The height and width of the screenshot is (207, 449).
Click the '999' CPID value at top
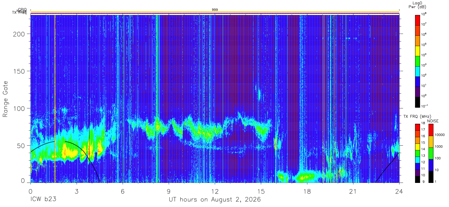click(x=215, y=10)
